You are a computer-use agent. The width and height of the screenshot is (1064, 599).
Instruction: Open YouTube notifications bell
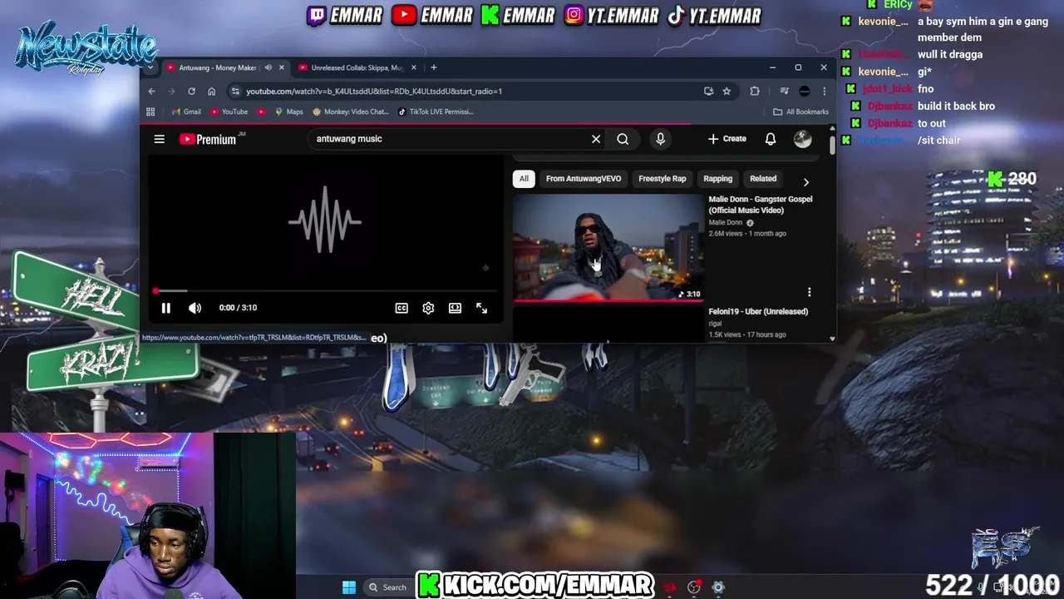[x=771, y=139]
